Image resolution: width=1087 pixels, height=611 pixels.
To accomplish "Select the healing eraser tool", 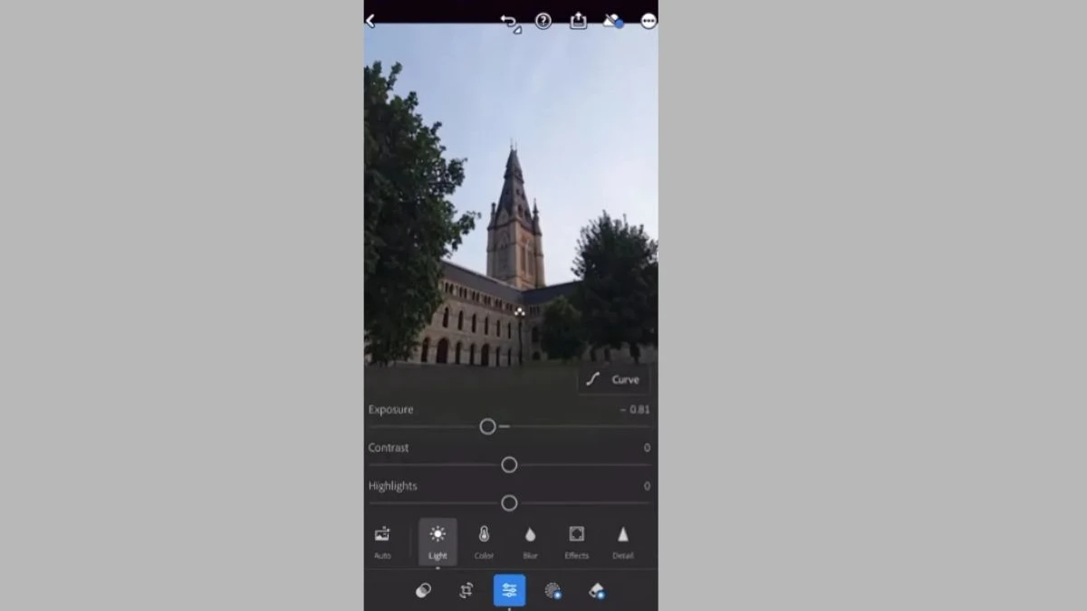I will coord(596,591).
